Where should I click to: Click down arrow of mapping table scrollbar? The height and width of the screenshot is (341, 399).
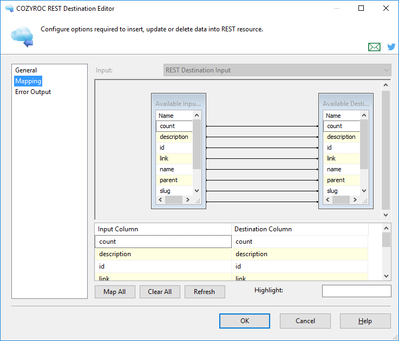386,276
